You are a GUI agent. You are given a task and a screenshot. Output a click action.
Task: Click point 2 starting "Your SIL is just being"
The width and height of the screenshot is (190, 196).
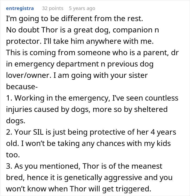tap(91, 132)
